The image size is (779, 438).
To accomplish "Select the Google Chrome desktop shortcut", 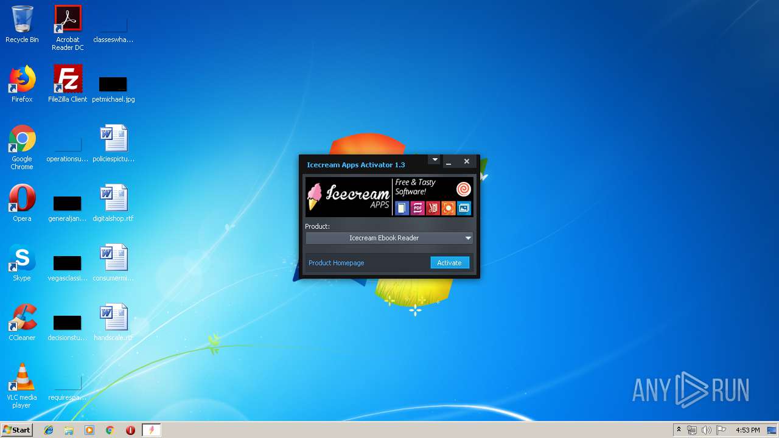I will tap(22, 147).
